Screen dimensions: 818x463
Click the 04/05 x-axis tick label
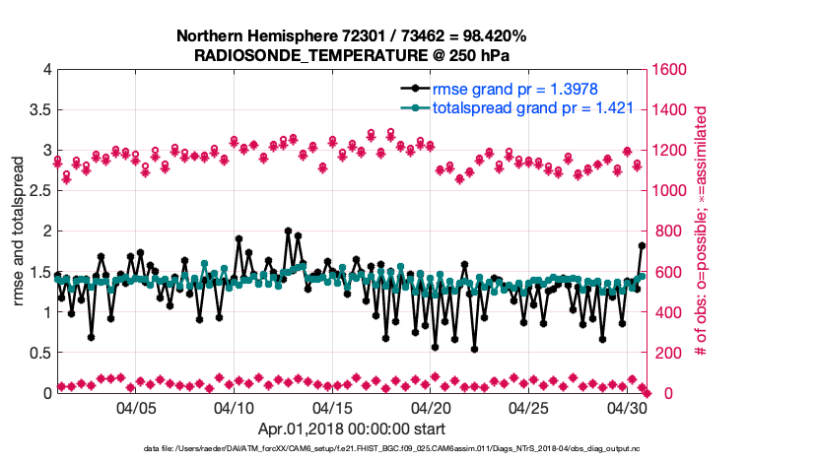137,408
